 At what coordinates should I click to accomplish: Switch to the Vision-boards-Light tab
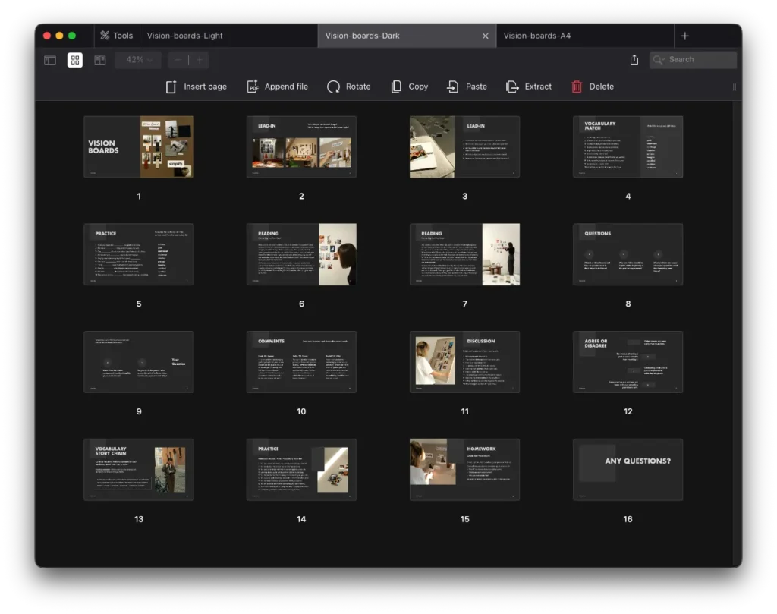point(184,36)
